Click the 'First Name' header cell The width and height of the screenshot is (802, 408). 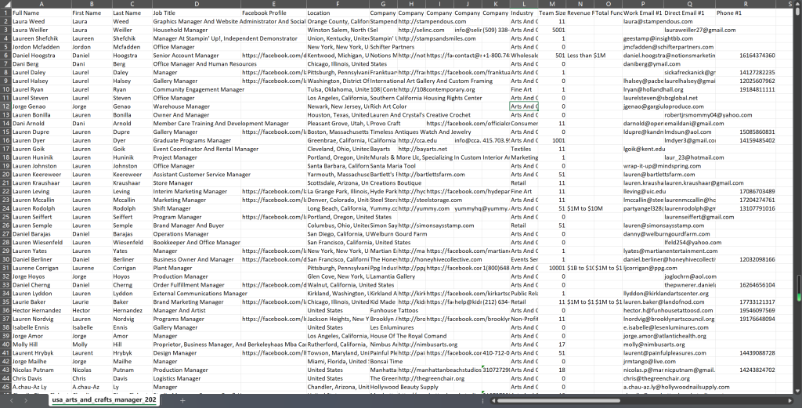click(x=91, y=13)
